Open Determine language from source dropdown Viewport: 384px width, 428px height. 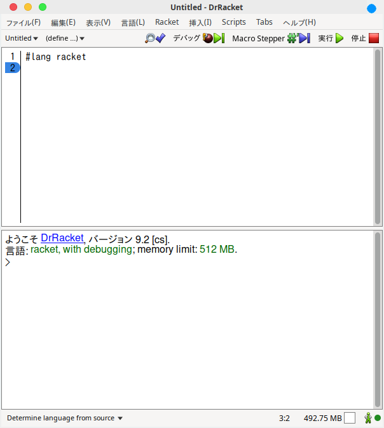[x=65, y=418]
